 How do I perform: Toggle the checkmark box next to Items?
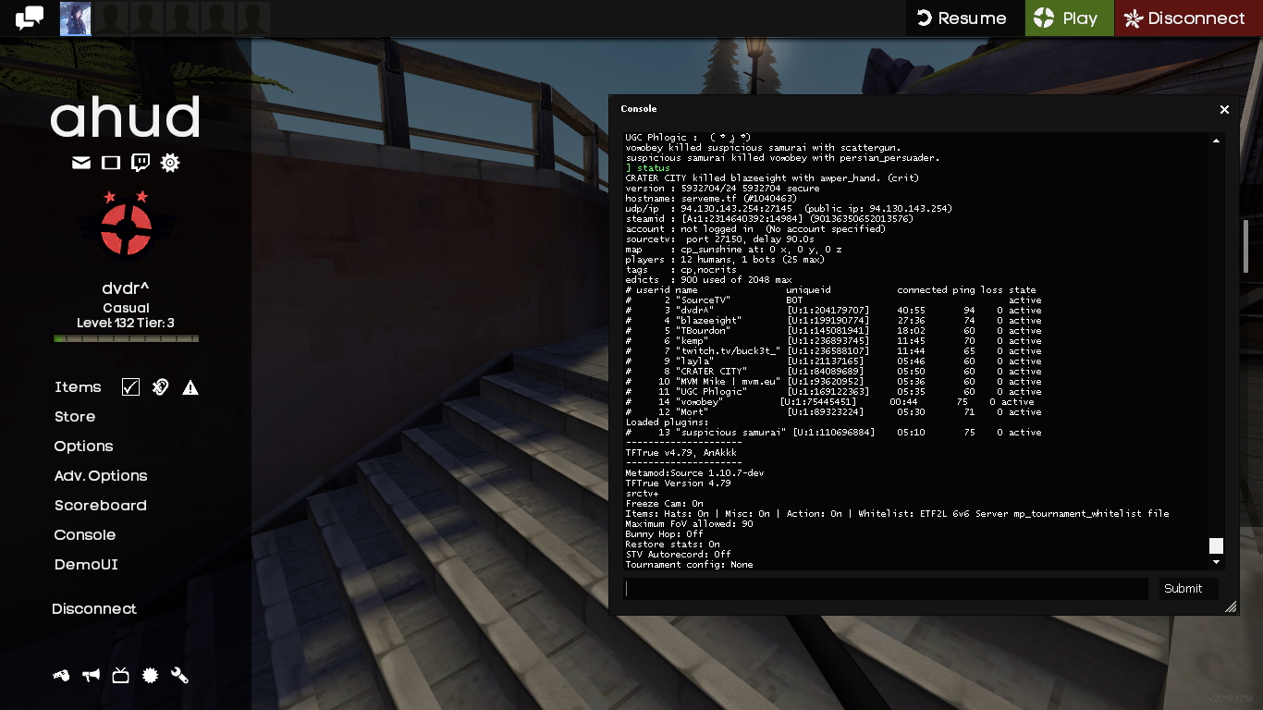click(130, 387)
